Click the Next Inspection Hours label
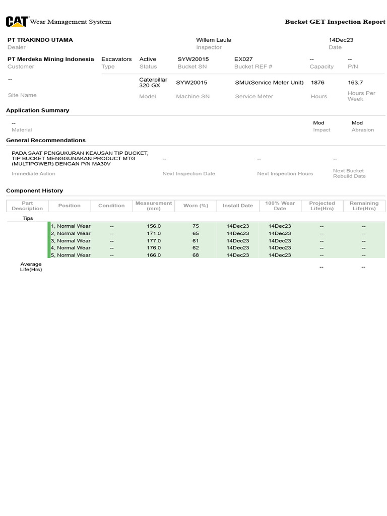Image resolution: width=387 pixels, height=516 pixels. [x=285, y=173]
